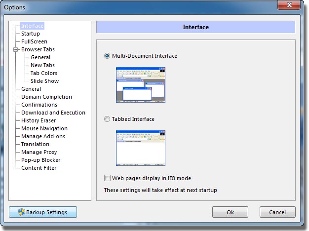
Task: Select the Multi-Document Interface radio button
Action: [107, 56]
